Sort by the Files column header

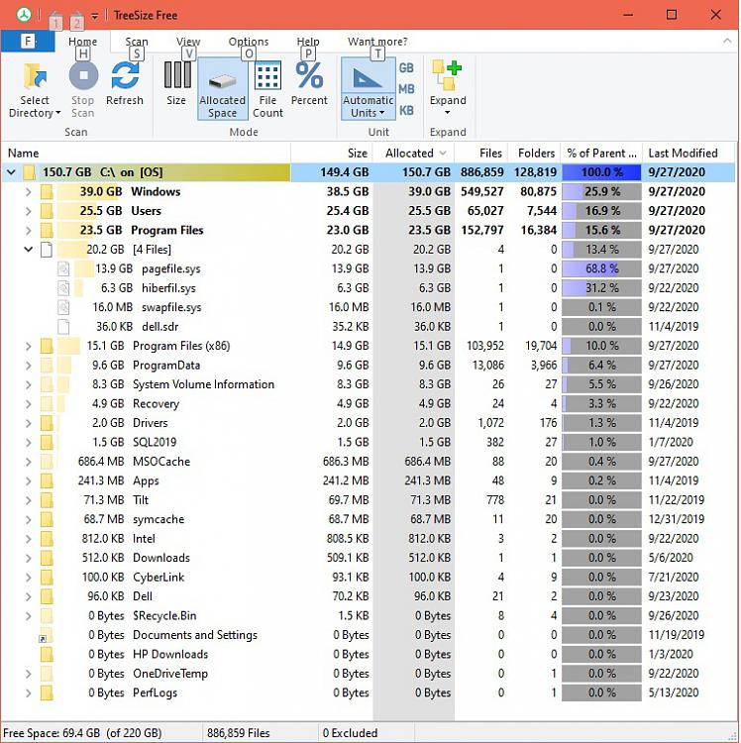click(x=480, y=153)
